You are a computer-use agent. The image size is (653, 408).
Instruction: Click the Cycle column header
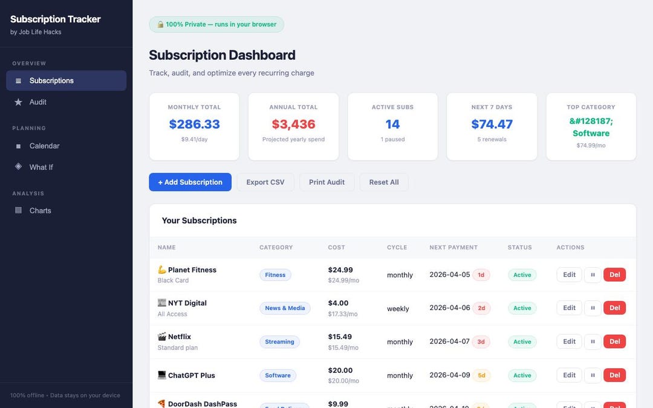[x=397, y=247]
